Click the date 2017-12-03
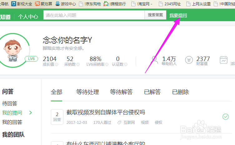 [77, 123]
